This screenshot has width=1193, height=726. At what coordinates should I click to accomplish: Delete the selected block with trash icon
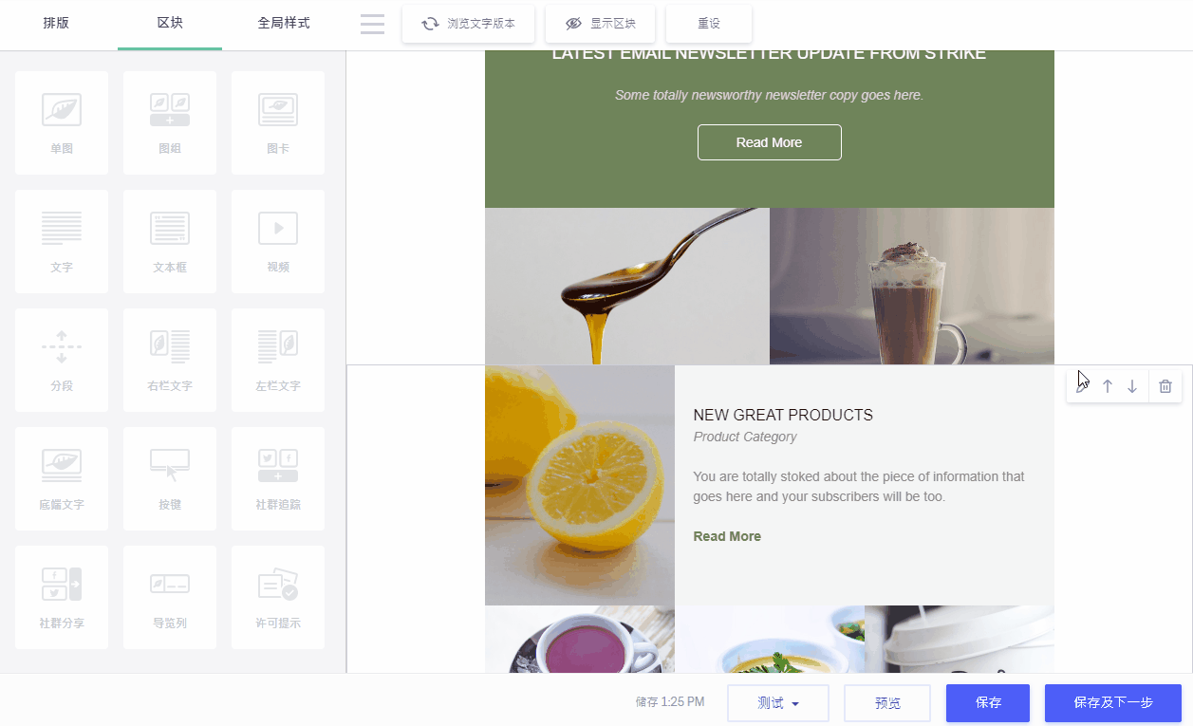coord(1165,386)
